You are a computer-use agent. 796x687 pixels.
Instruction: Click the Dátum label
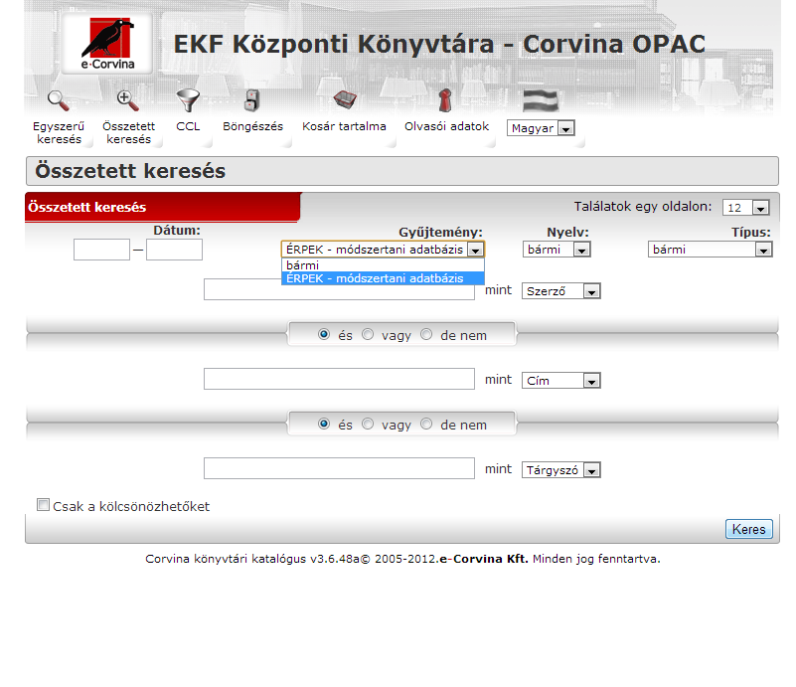(177, 231)
